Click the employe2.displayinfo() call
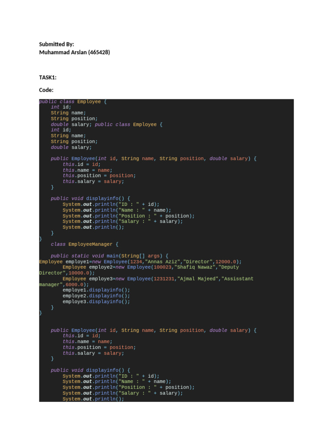The height and width of the screenshot is (444, 333). [x=96, y=296]
